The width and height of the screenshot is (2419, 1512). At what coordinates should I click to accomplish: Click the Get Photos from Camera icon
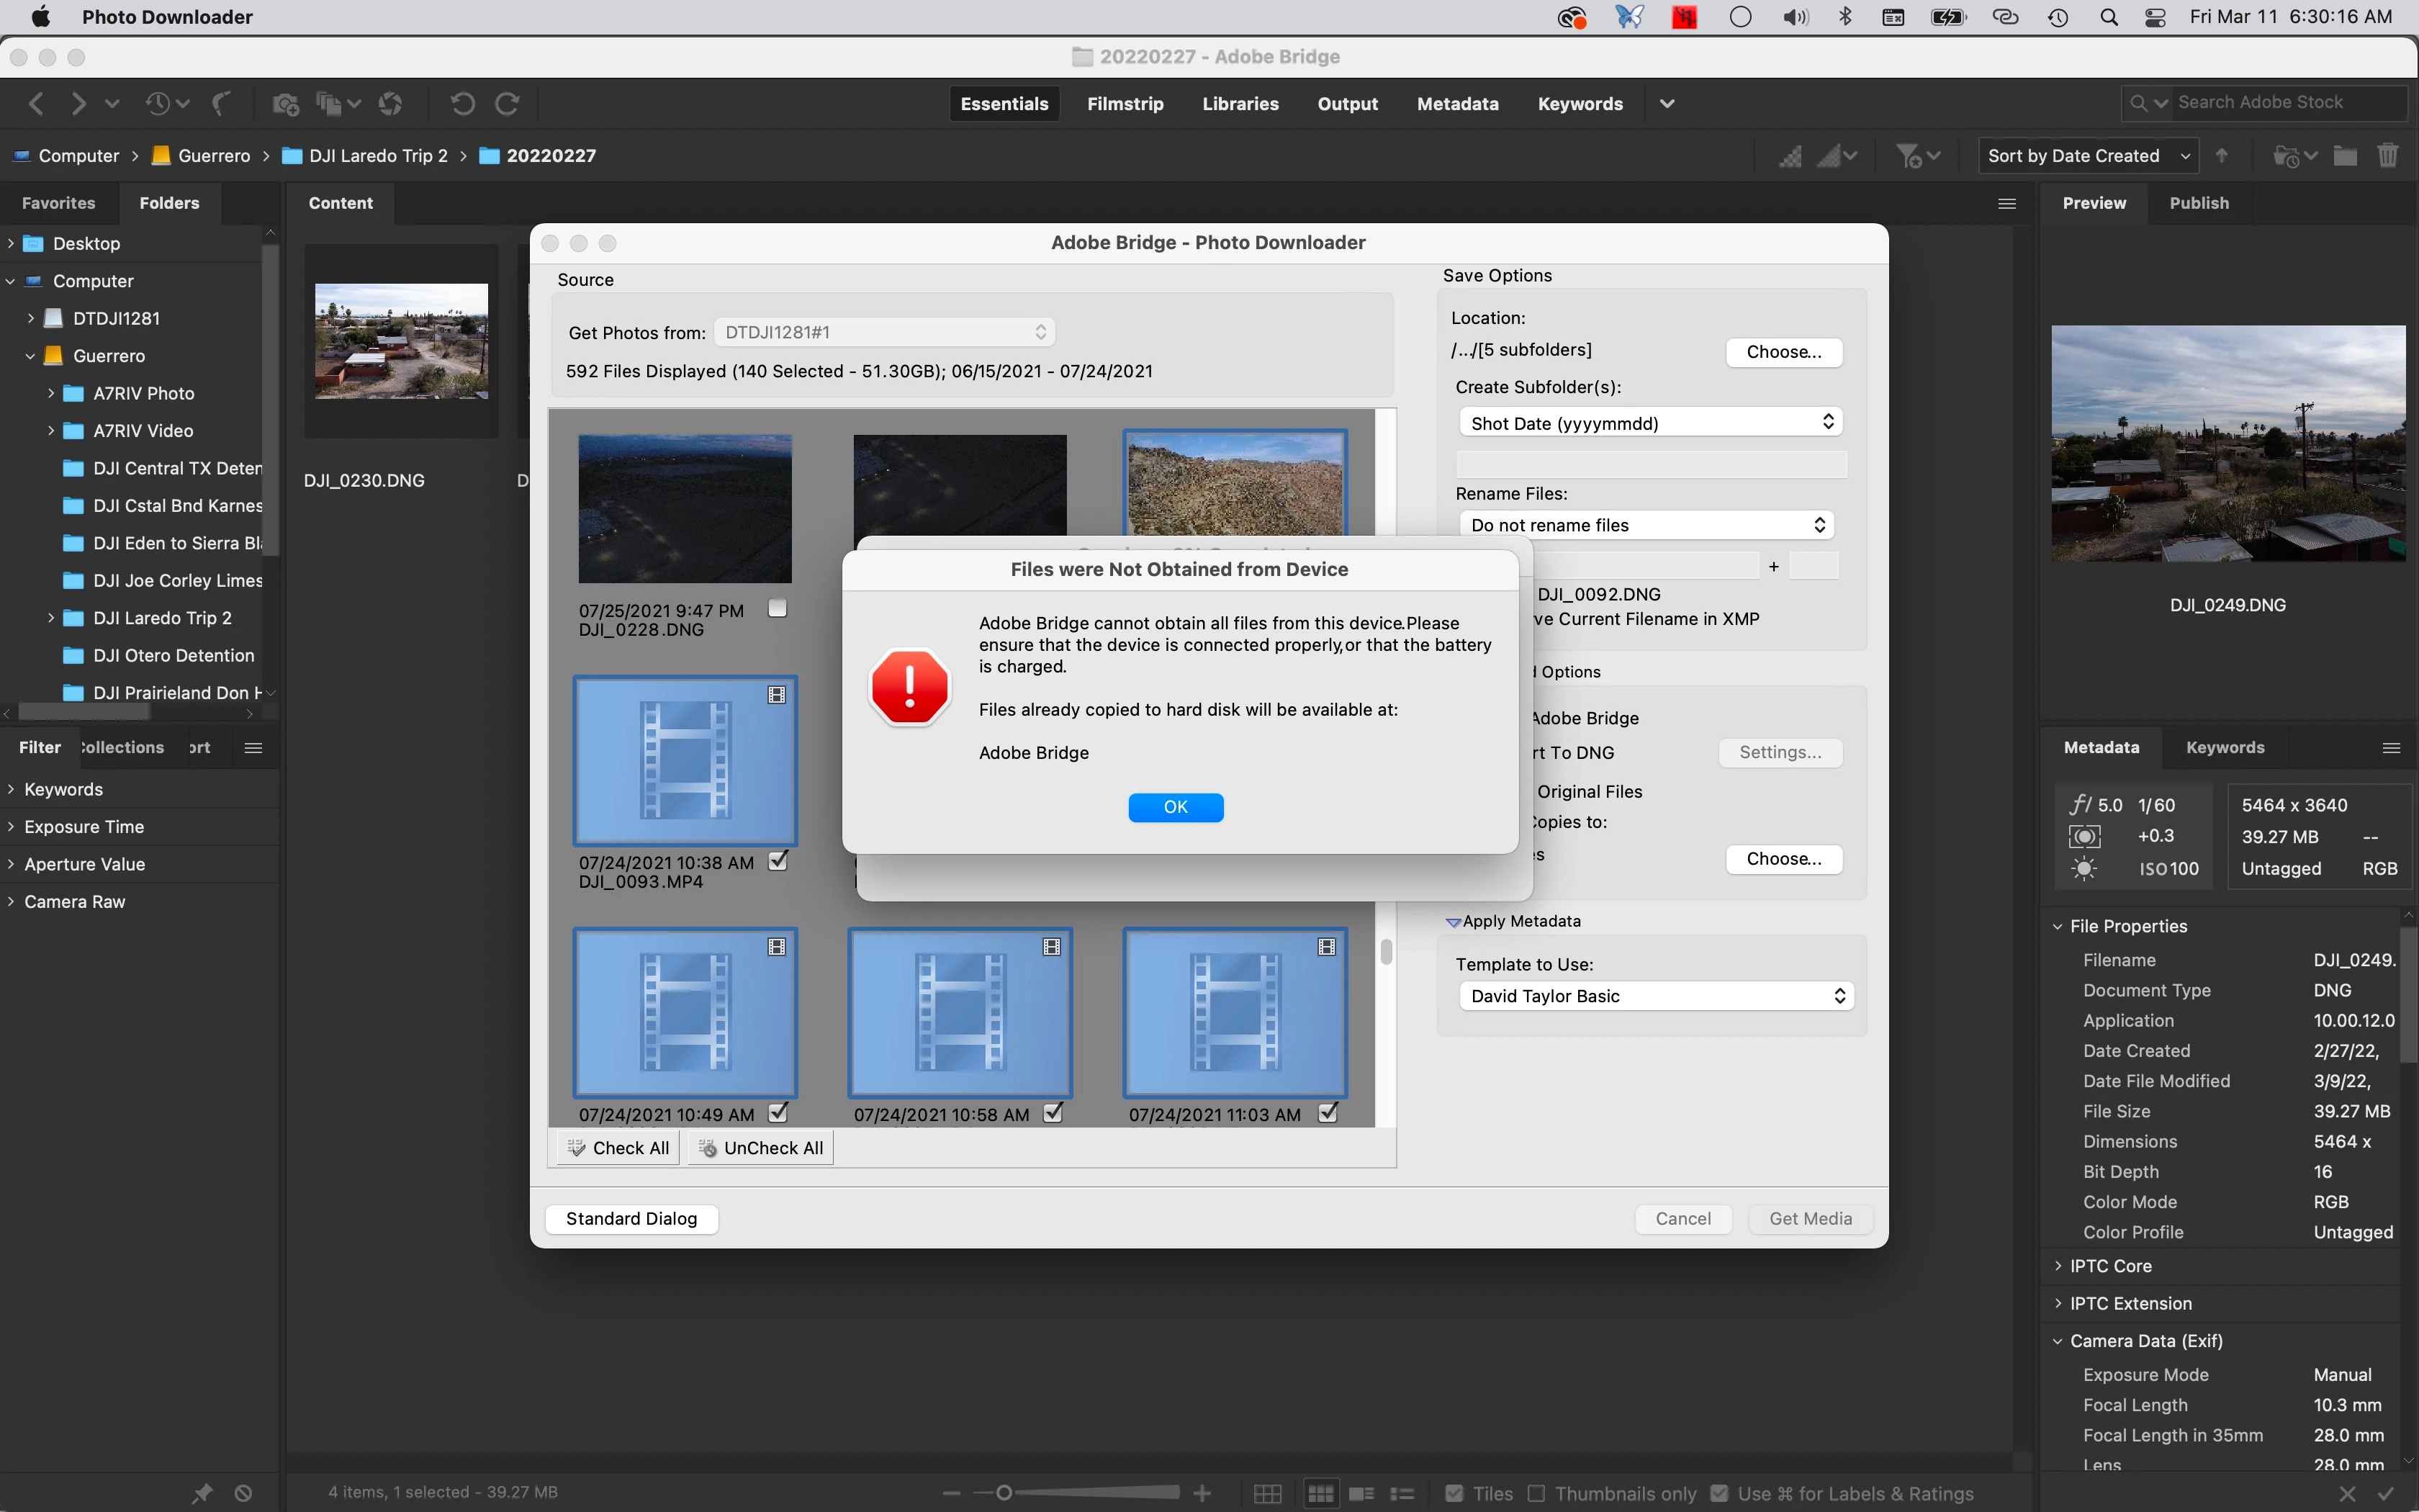pyautogui.click(x=286, y=104)
